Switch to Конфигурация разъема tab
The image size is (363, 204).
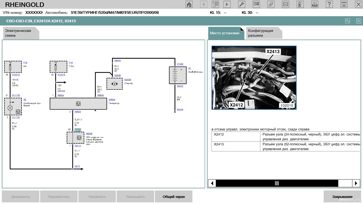click(264, 33)
